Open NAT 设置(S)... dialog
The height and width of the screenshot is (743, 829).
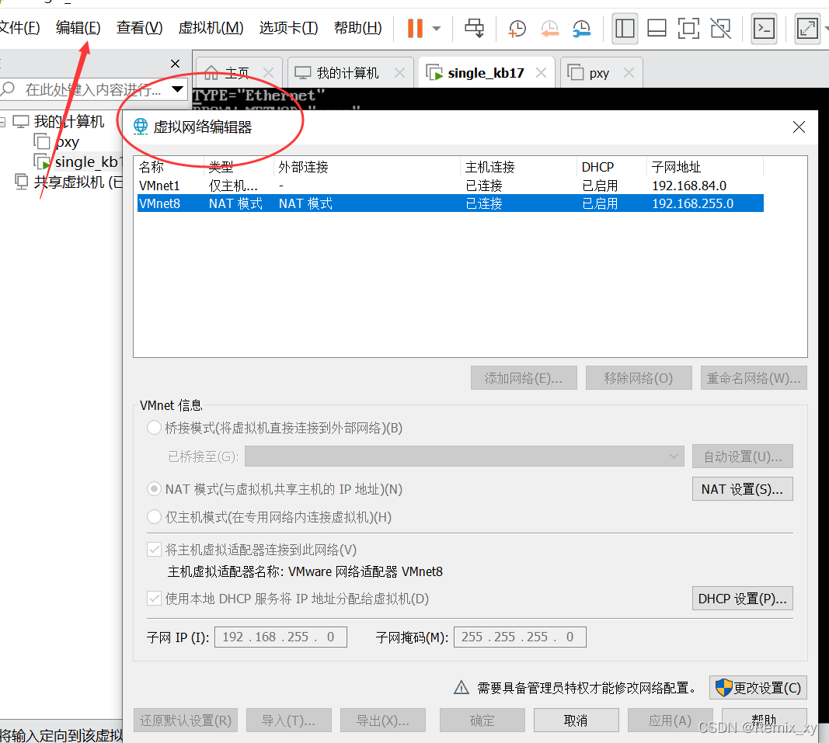[x=742, y=489]
